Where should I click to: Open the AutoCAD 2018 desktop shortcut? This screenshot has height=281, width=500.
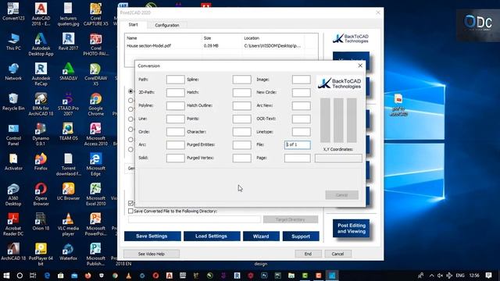[41, 14]
